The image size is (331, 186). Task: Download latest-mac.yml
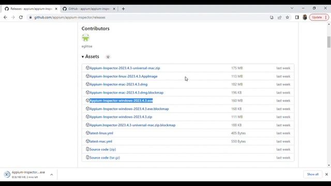pyautogui.click(x=101, y=141)
